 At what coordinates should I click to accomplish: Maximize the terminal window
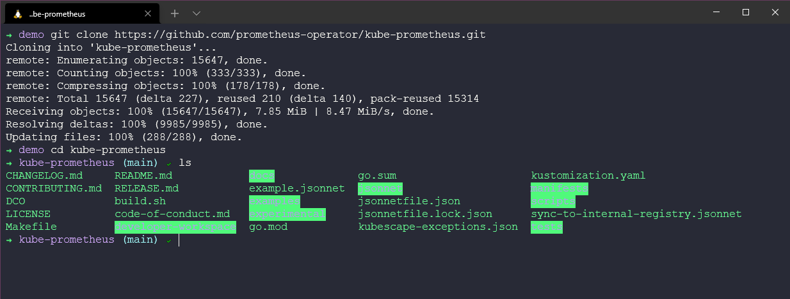point(745,12)
